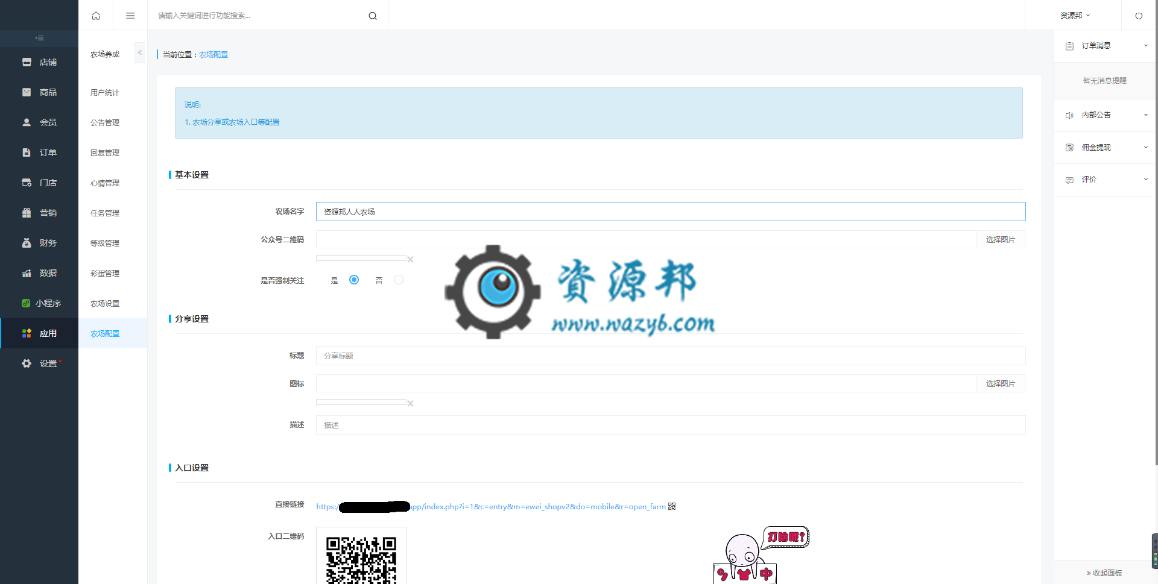The height and width of the screenshot is (584, 1158).
Task: Click the search magnifier icon
Action: 373,16
